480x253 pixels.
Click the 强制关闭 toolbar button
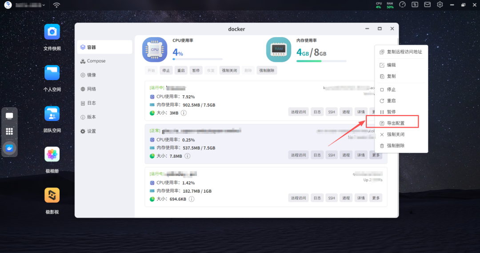coord(229,70)
